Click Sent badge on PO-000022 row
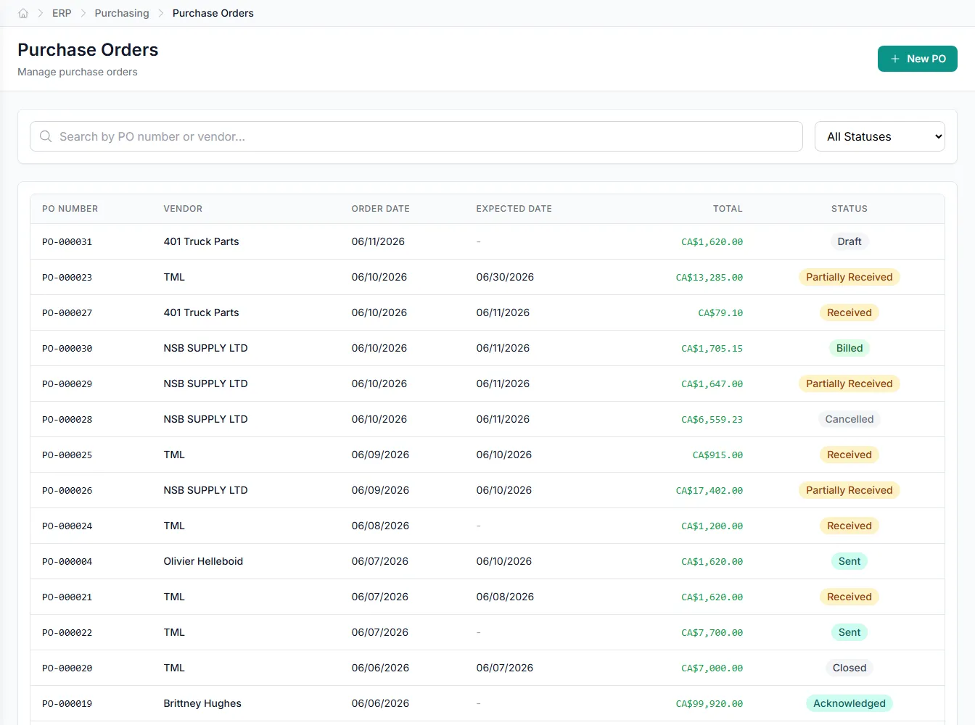The image size is (975, 725). coord(849,632)
